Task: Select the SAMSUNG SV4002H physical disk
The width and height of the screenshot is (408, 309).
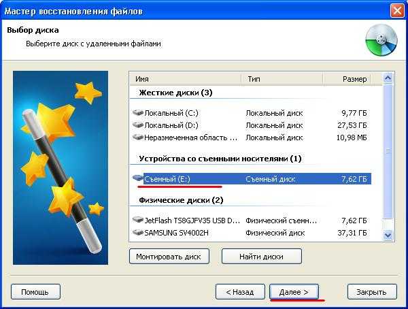Action: [251, 233]
